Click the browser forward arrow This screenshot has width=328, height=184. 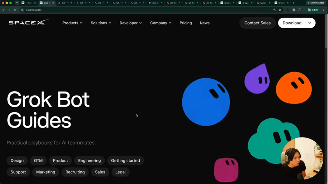[x=9, y=10]
